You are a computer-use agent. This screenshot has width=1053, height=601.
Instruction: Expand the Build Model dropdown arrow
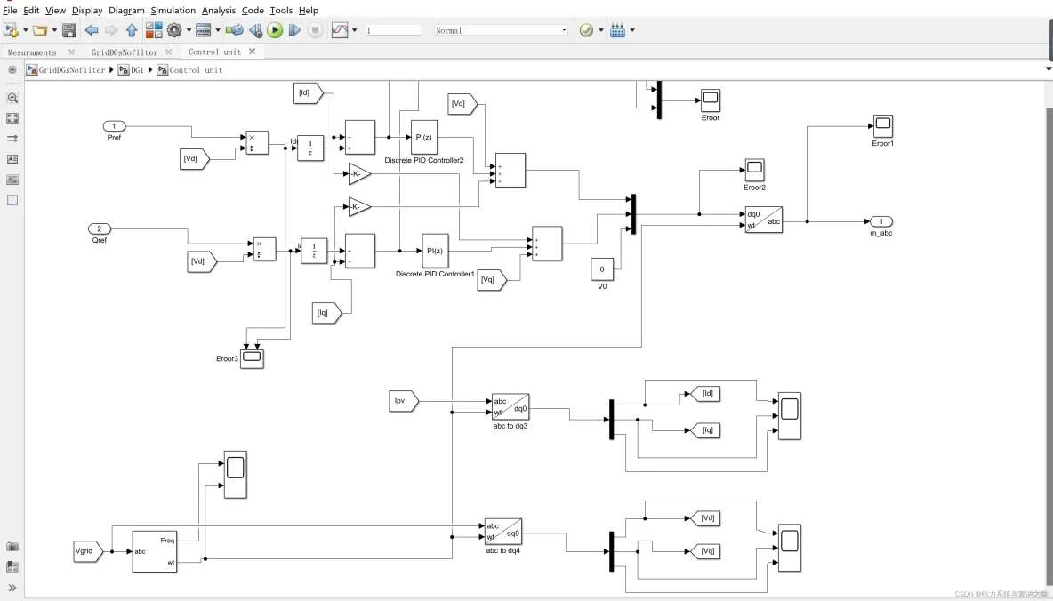(632, 30)
